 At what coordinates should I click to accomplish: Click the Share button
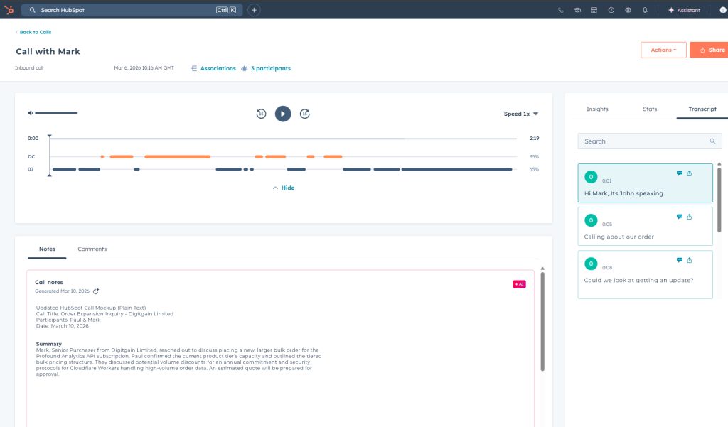point(710,50)
